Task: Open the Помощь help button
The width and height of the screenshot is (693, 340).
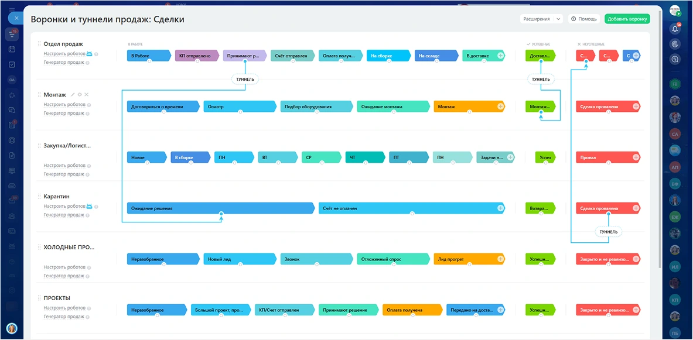Action: pos(584,19)
